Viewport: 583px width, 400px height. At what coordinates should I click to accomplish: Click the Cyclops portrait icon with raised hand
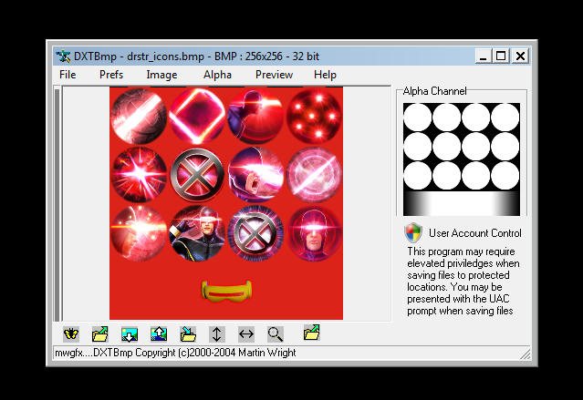197,233
